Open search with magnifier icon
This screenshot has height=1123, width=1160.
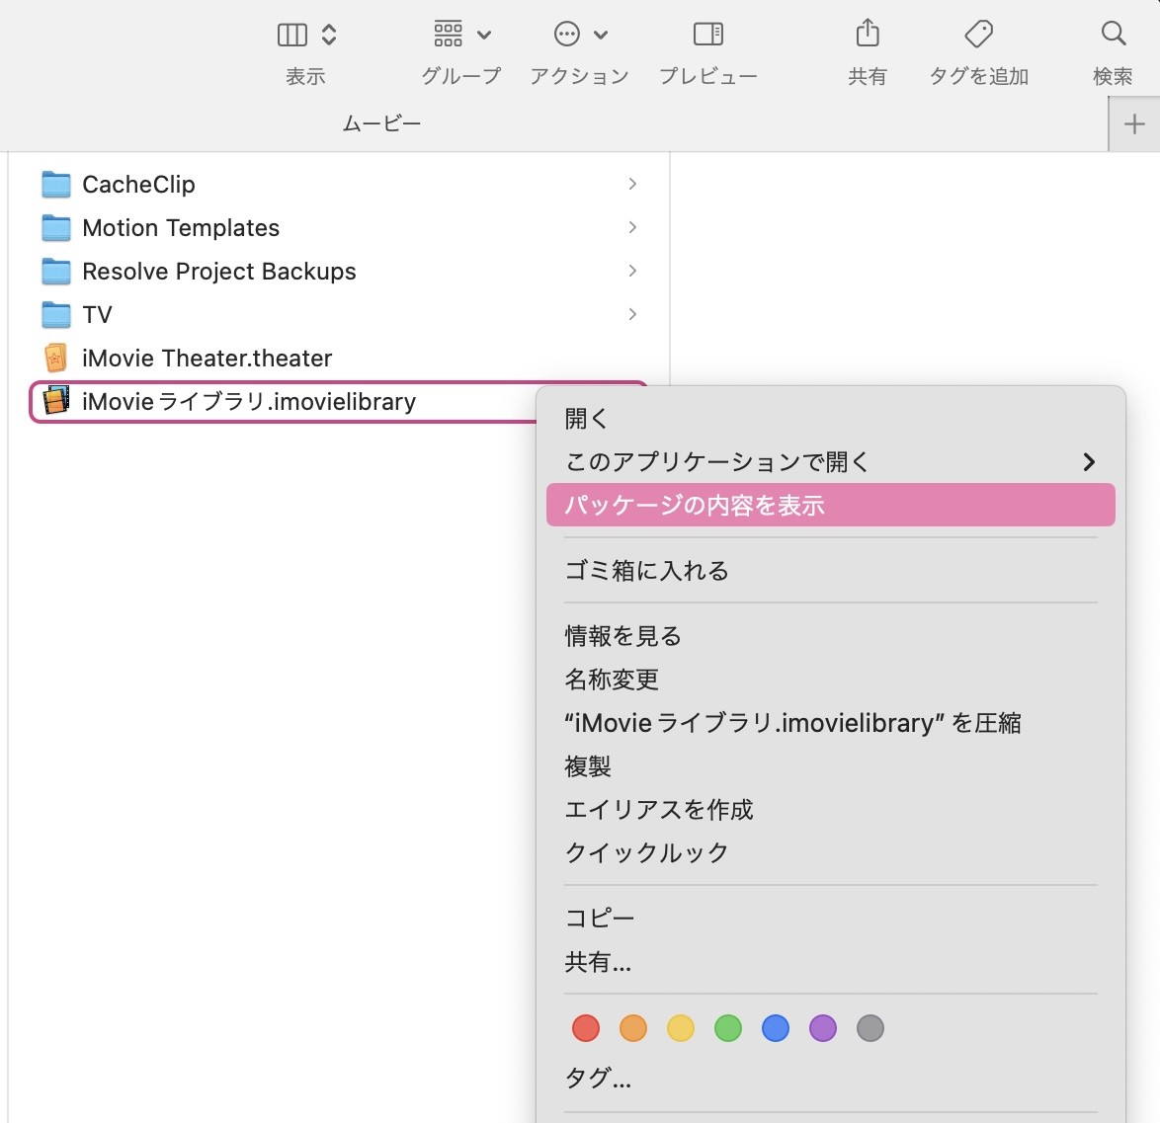pos(1114,34)
